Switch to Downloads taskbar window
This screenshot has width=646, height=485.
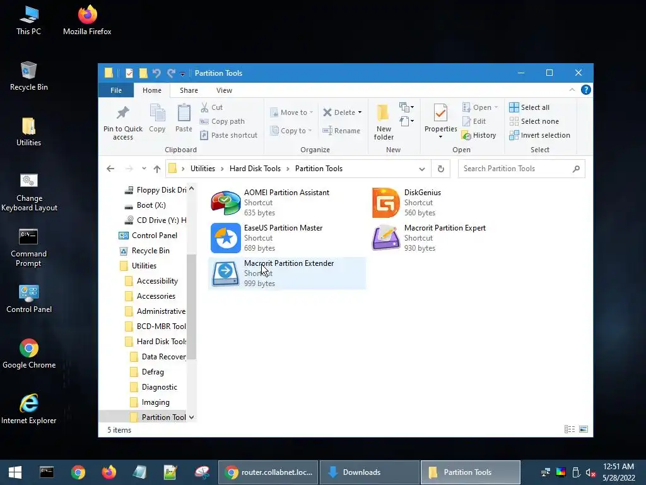[x=369, y=472]
